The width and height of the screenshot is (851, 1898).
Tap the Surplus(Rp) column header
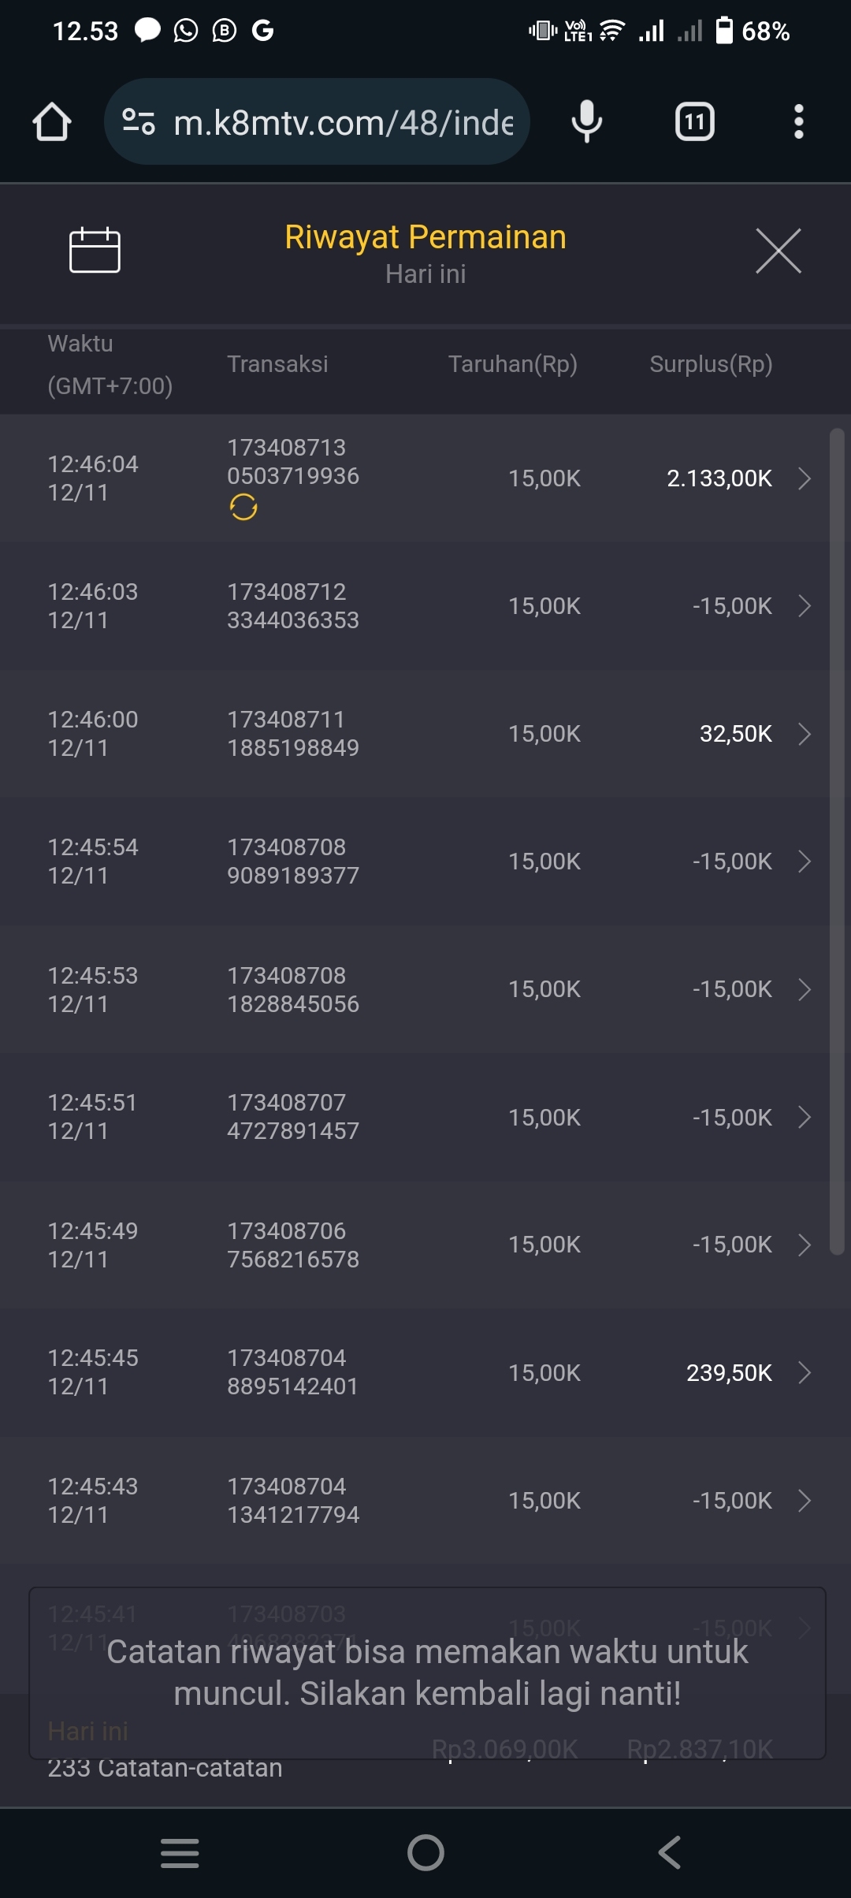tap(711, 364)
